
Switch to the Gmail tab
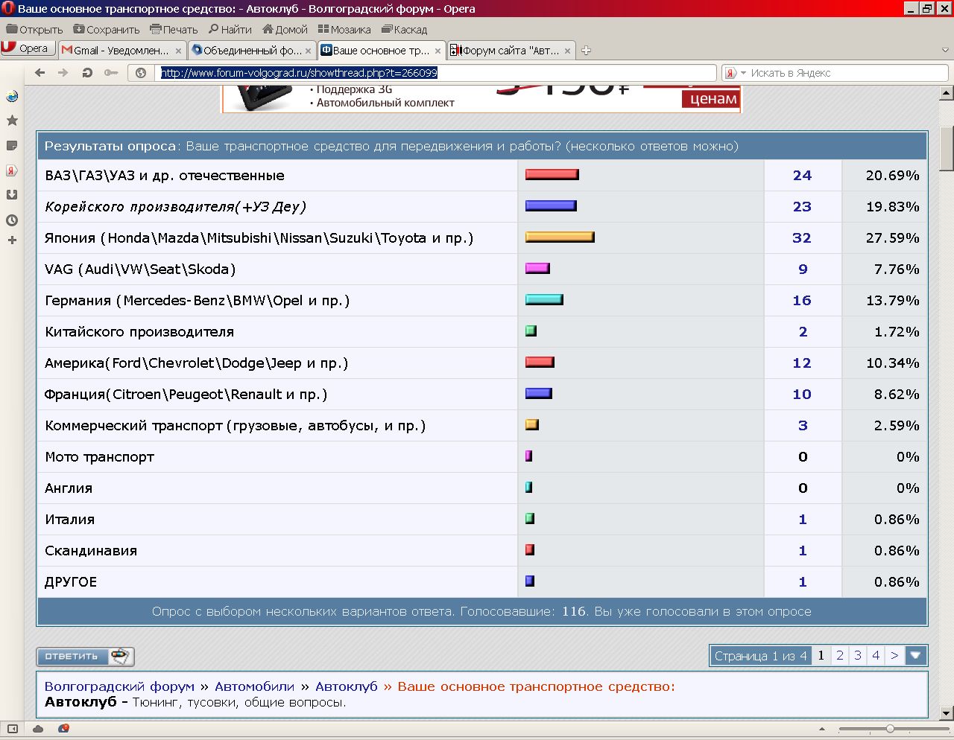tap(121, 51)
